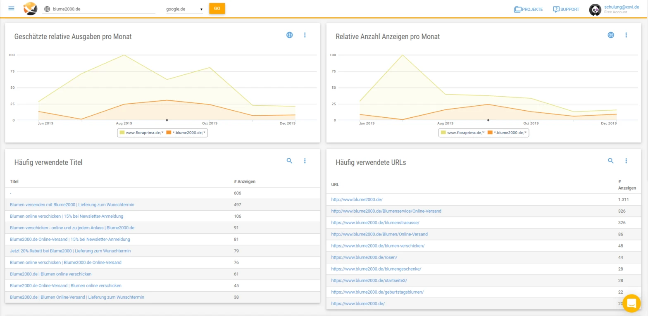Click globe icon in Relative Anzahl Anzeigen card
The width and height of the screenshot is (648, 316).
coord(611,35)
